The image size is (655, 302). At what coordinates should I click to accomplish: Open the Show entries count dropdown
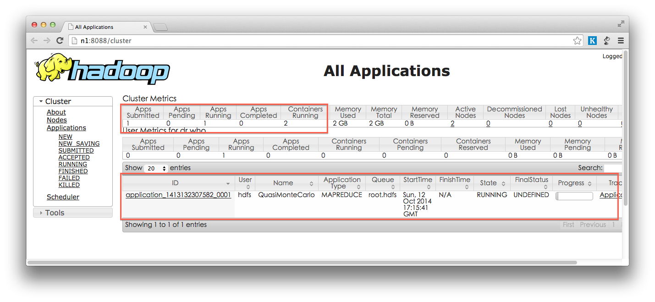pos(156,168)
